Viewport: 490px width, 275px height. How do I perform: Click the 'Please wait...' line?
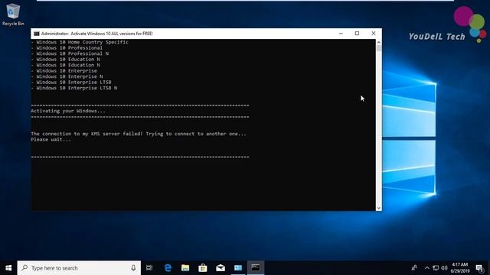pos(51,140)
